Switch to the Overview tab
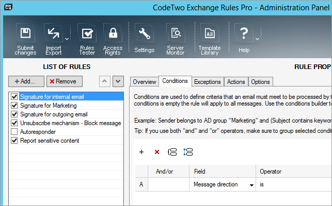 tap(145, 82)
